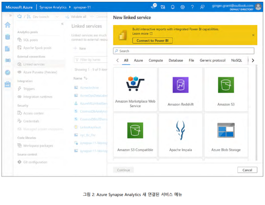
Task: Close the Power BI banner
Action: pos(253,35)
